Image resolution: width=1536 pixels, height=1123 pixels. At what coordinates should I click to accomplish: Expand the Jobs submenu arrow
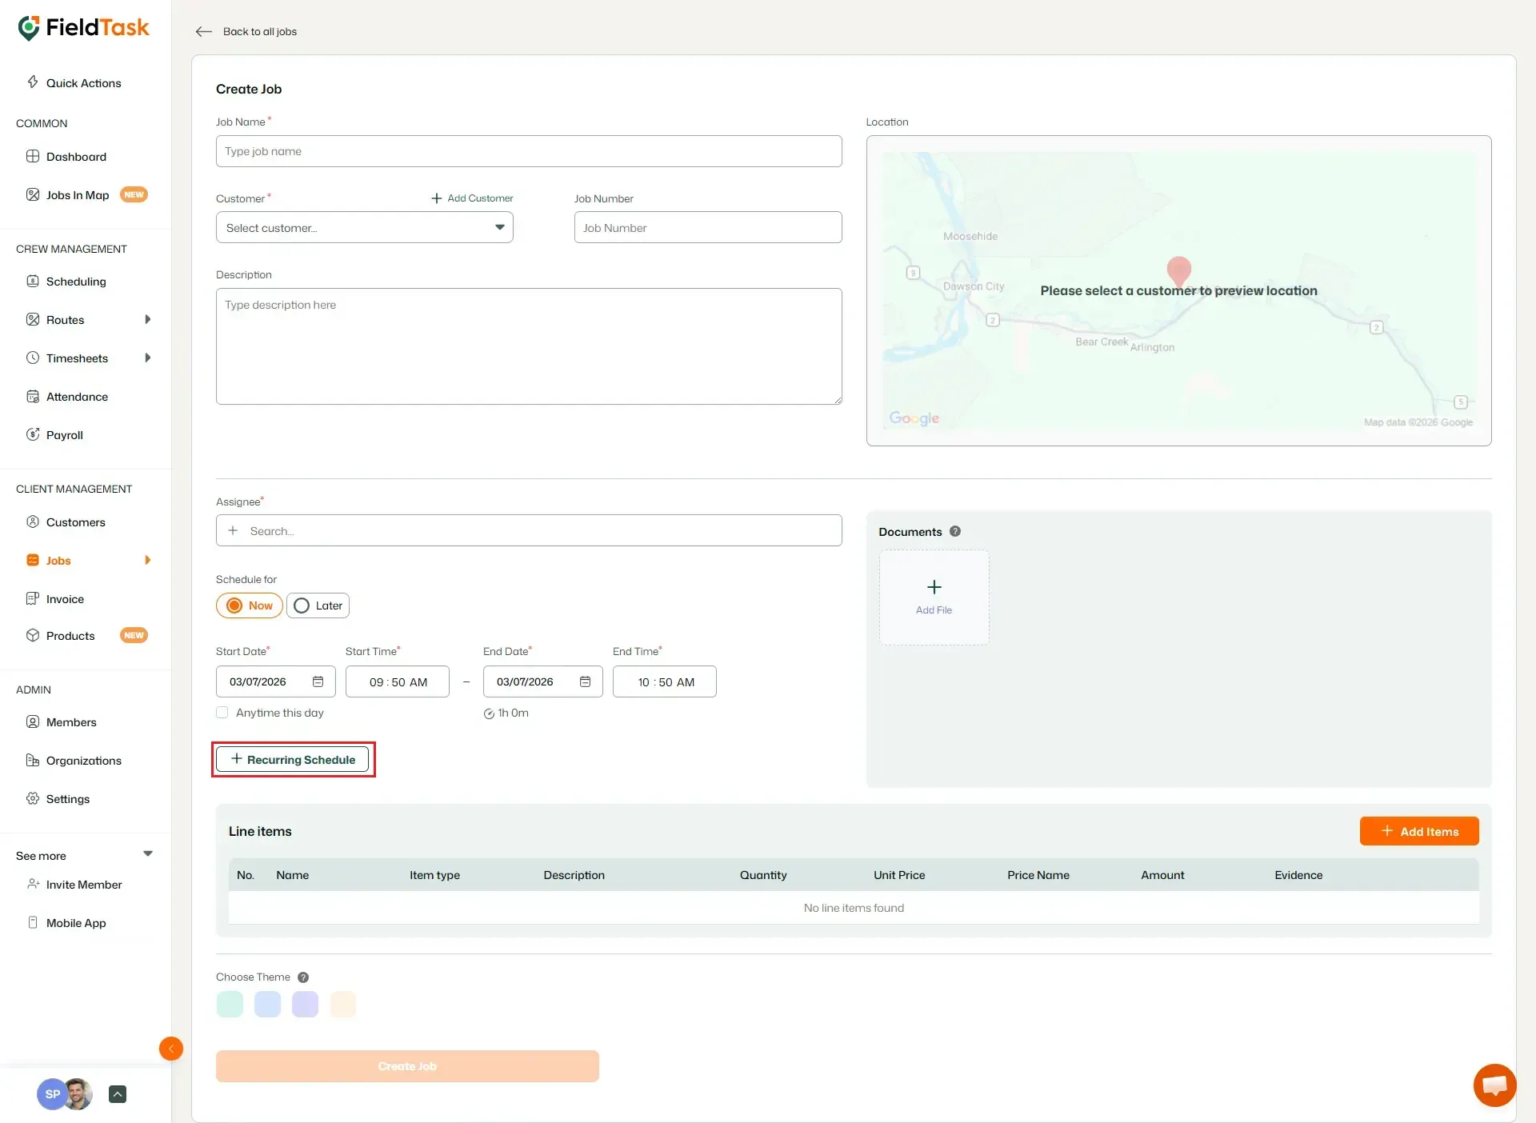point(147,560)
